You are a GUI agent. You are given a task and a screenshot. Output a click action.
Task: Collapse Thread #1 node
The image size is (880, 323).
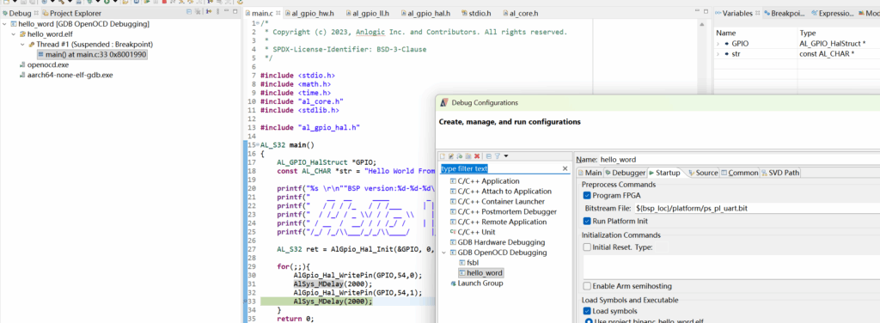tap(22, 45)
